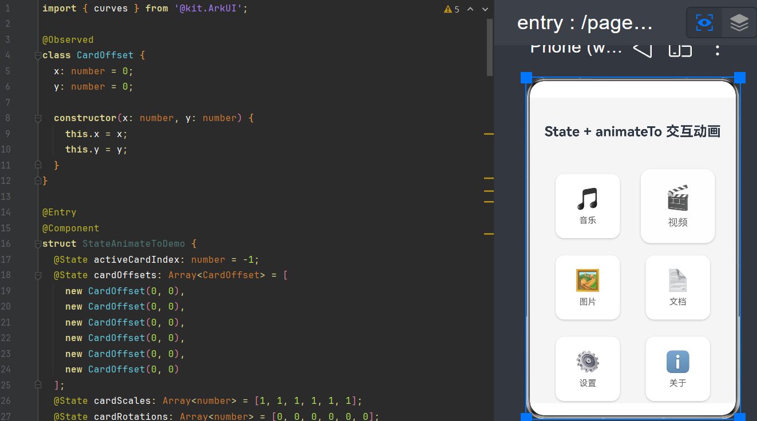This screenshot has height=421, width=757.
Task: Click fold-end marker on line 25
Action: 38,385
